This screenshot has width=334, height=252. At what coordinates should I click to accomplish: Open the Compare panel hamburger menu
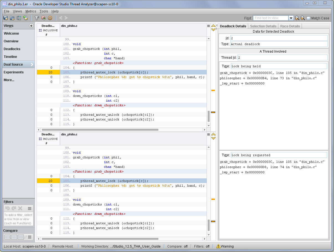[x=30, y=237]
